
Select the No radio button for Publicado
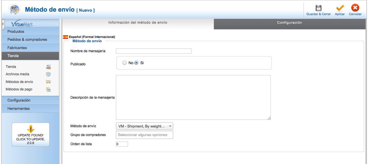pos(125,63)
